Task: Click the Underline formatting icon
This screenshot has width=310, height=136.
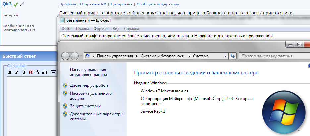Action: (24, 72)
